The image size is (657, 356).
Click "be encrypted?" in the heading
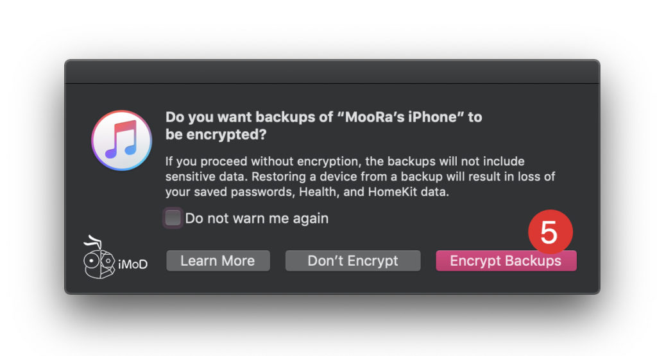tap(216, 136)
